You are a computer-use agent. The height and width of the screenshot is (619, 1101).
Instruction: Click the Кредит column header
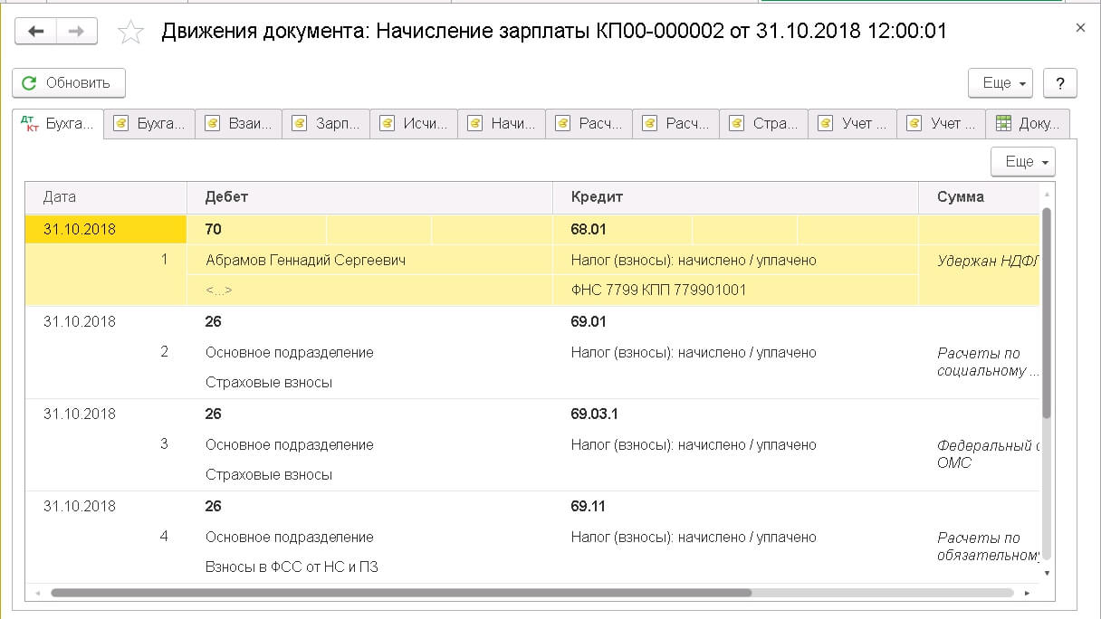[x=736, y=197]
